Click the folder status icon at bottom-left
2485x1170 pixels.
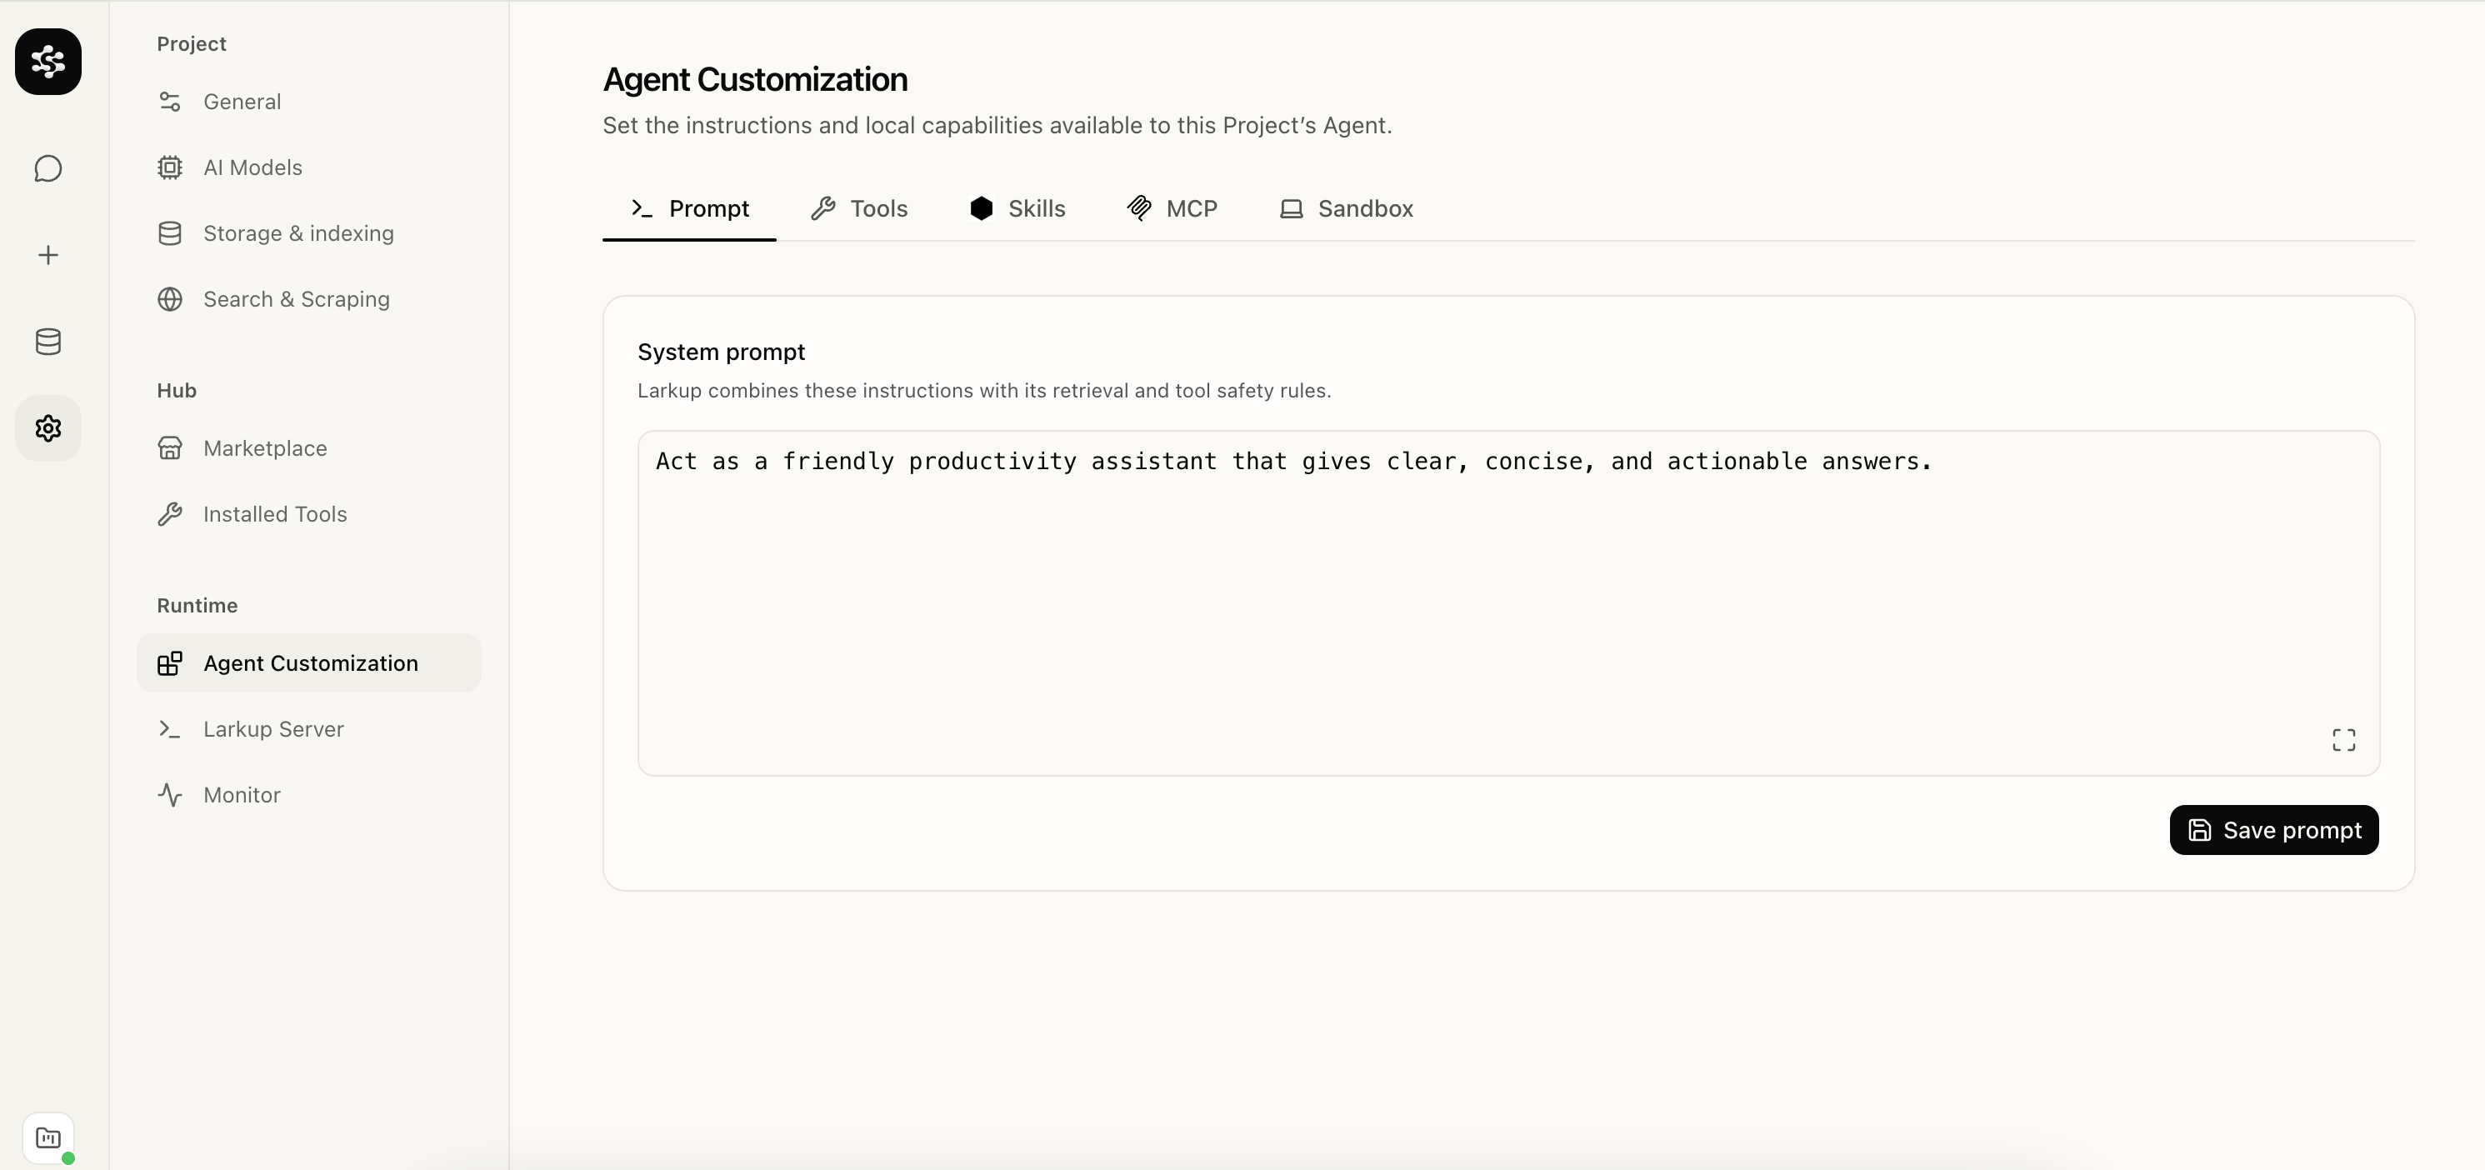click(48, 1138)
